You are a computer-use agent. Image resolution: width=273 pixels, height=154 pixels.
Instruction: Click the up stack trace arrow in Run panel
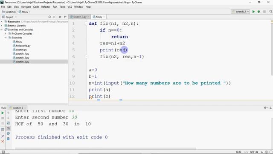pyautogui.click(x=8, y=113)
